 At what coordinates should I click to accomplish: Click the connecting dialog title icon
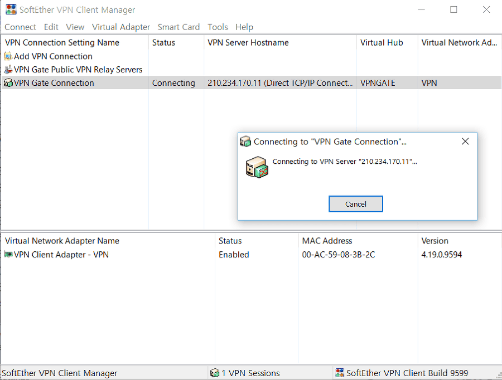pyautogui.click(x=245, y=141)
